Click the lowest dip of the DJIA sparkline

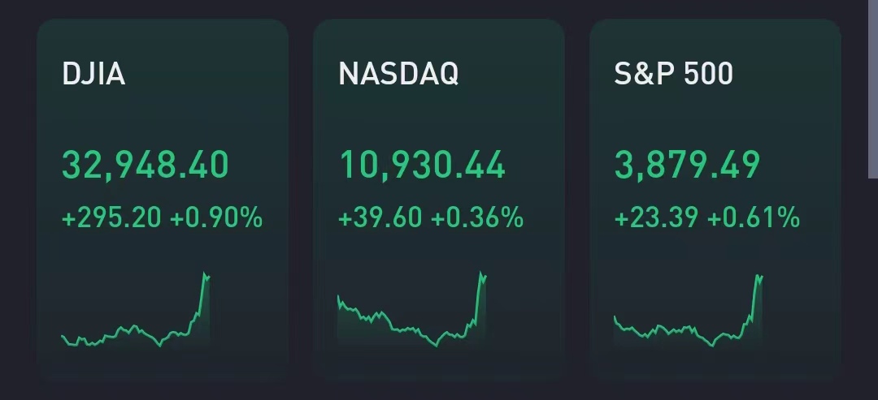(160, 345)
